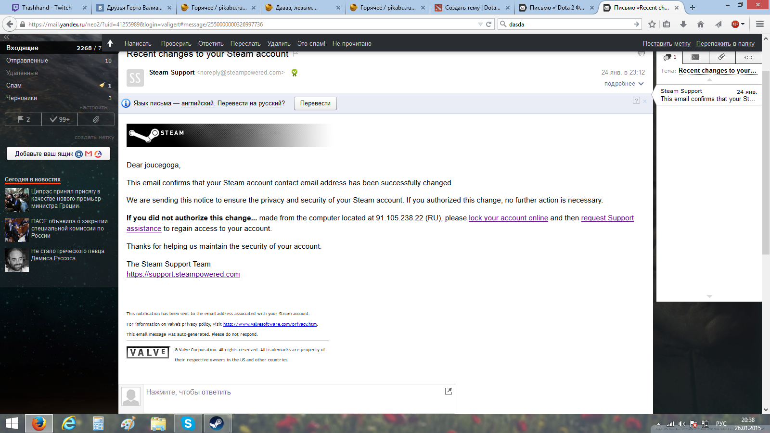
Task: Filter messages with attachments in sidebar
Action: [x=96, y=119]
